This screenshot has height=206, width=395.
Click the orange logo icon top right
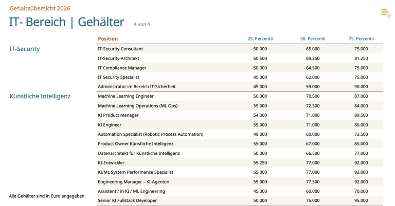pyautogui.click(x=385, y=13)
